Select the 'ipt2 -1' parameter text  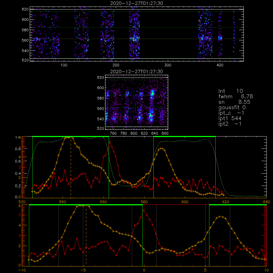point(230,124)
